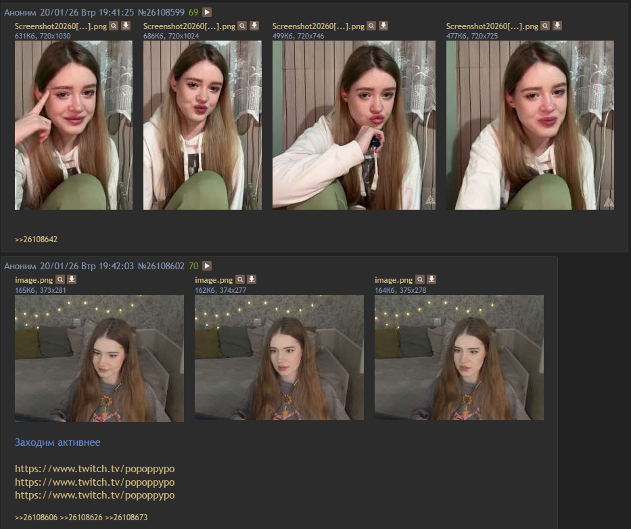Click search icon for 164Кб image.png

pos(420,279)
